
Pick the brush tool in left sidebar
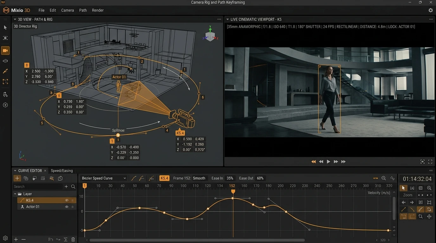(x=5, y=71)
